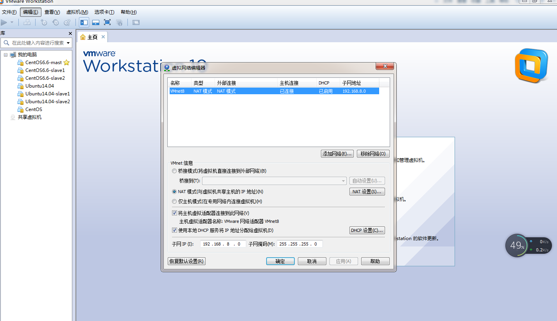
Task: Collapse the 我的电脑 tree node
Action: pos(6,55)
